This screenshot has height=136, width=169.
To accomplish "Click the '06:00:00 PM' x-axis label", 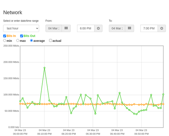I will (x=20, y=134).
